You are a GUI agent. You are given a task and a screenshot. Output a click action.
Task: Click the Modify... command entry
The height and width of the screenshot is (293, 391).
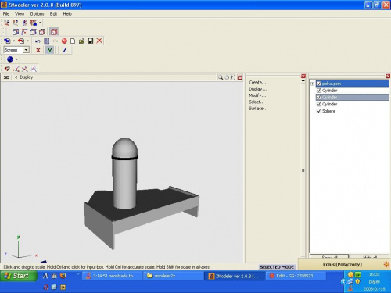tap(257, 95)
